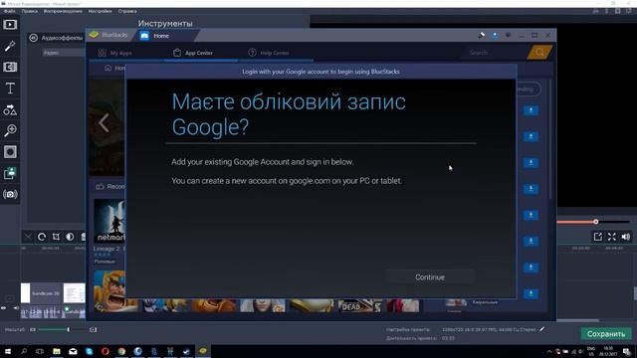Click the shouting barbarian game thumbnail
The width and height of the screenshot is (637, 358).
pos(115,290)
